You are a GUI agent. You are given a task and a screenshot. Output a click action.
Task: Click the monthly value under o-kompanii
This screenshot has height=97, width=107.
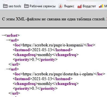pyautogui.click(x=45, y=55)
